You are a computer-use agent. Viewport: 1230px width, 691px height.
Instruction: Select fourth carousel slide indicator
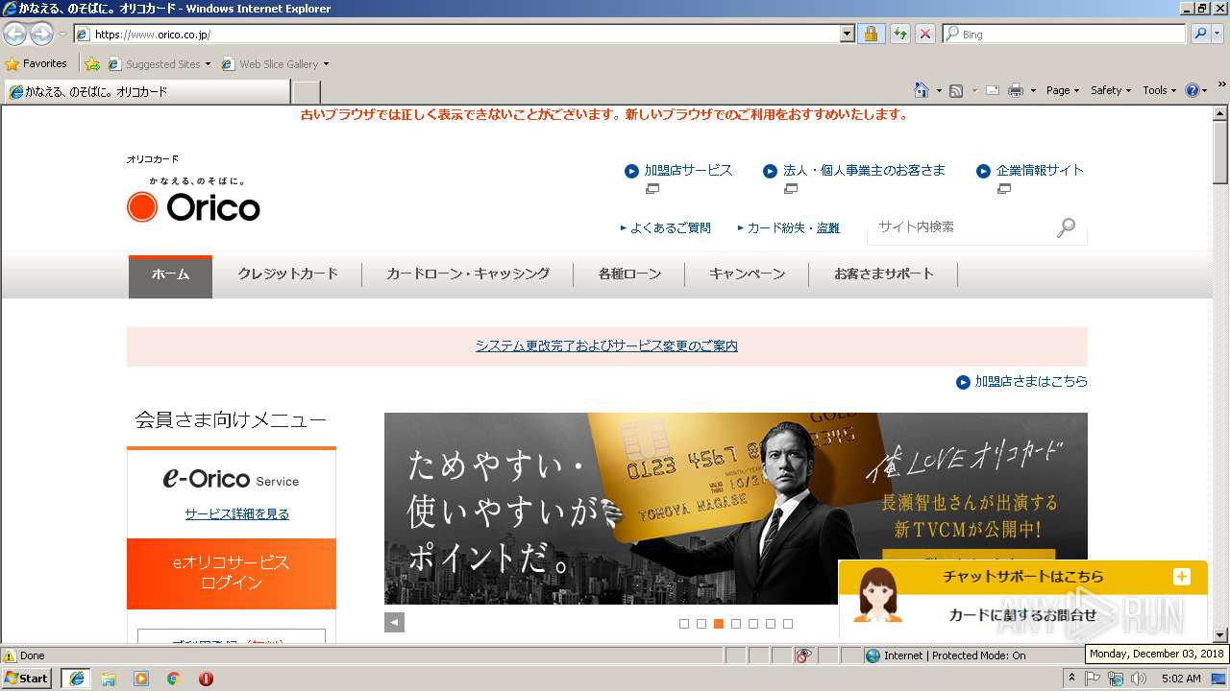pyautogui.click(x=736, y=624)
